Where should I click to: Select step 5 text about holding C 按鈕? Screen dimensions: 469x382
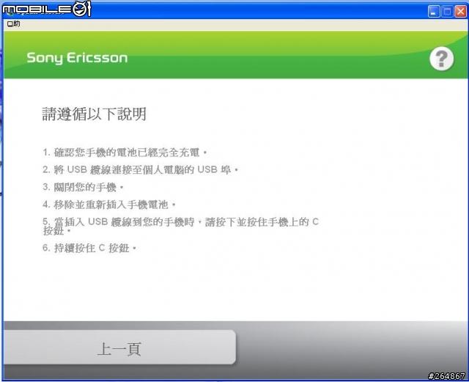(x=181, y=226)
